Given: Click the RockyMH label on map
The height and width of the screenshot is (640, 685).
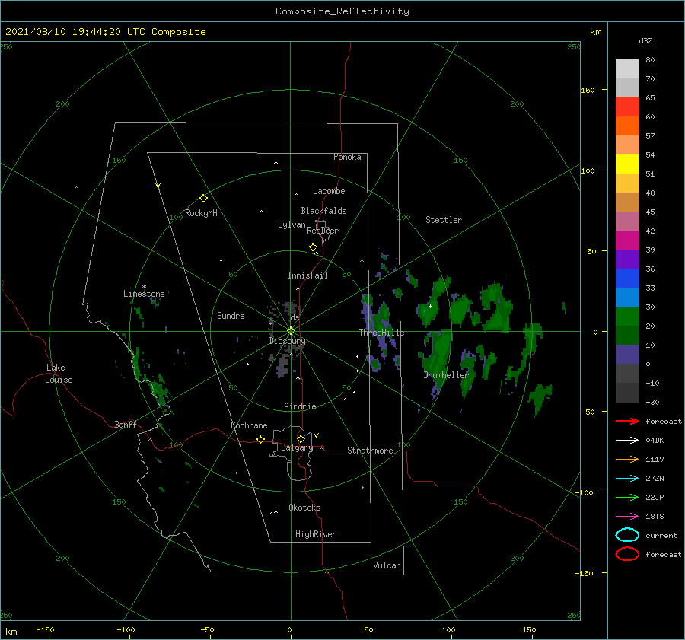Looking at the screenshot, I should point(201,213).
